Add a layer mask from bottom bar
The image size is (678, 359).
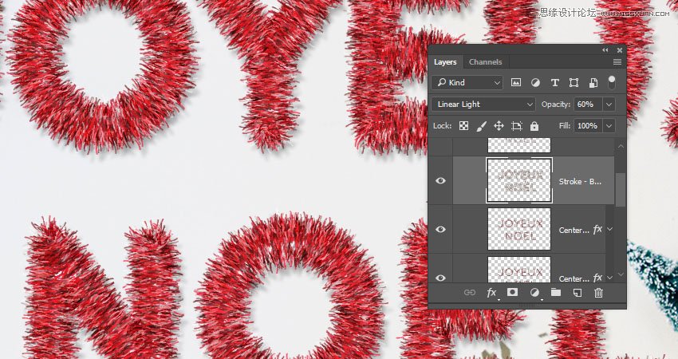click(x=513, y=293)
